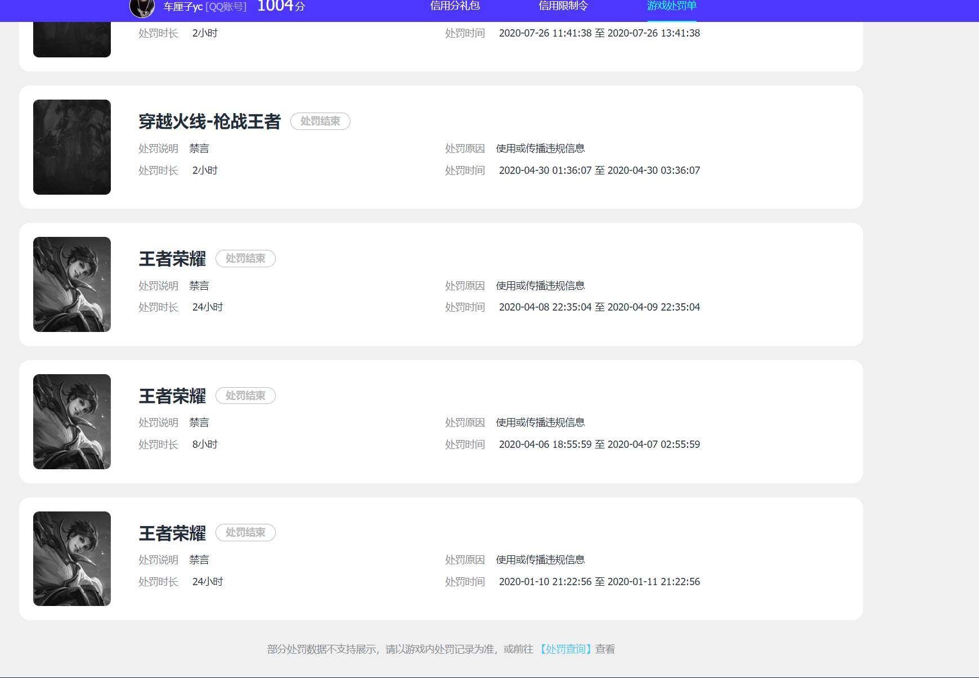Image resolution: width=979 pixels, height=678 pixels.
Task: Click the 王者荣耀 thumbnail of the 2020-04-08 record
Action: point(72,284)
